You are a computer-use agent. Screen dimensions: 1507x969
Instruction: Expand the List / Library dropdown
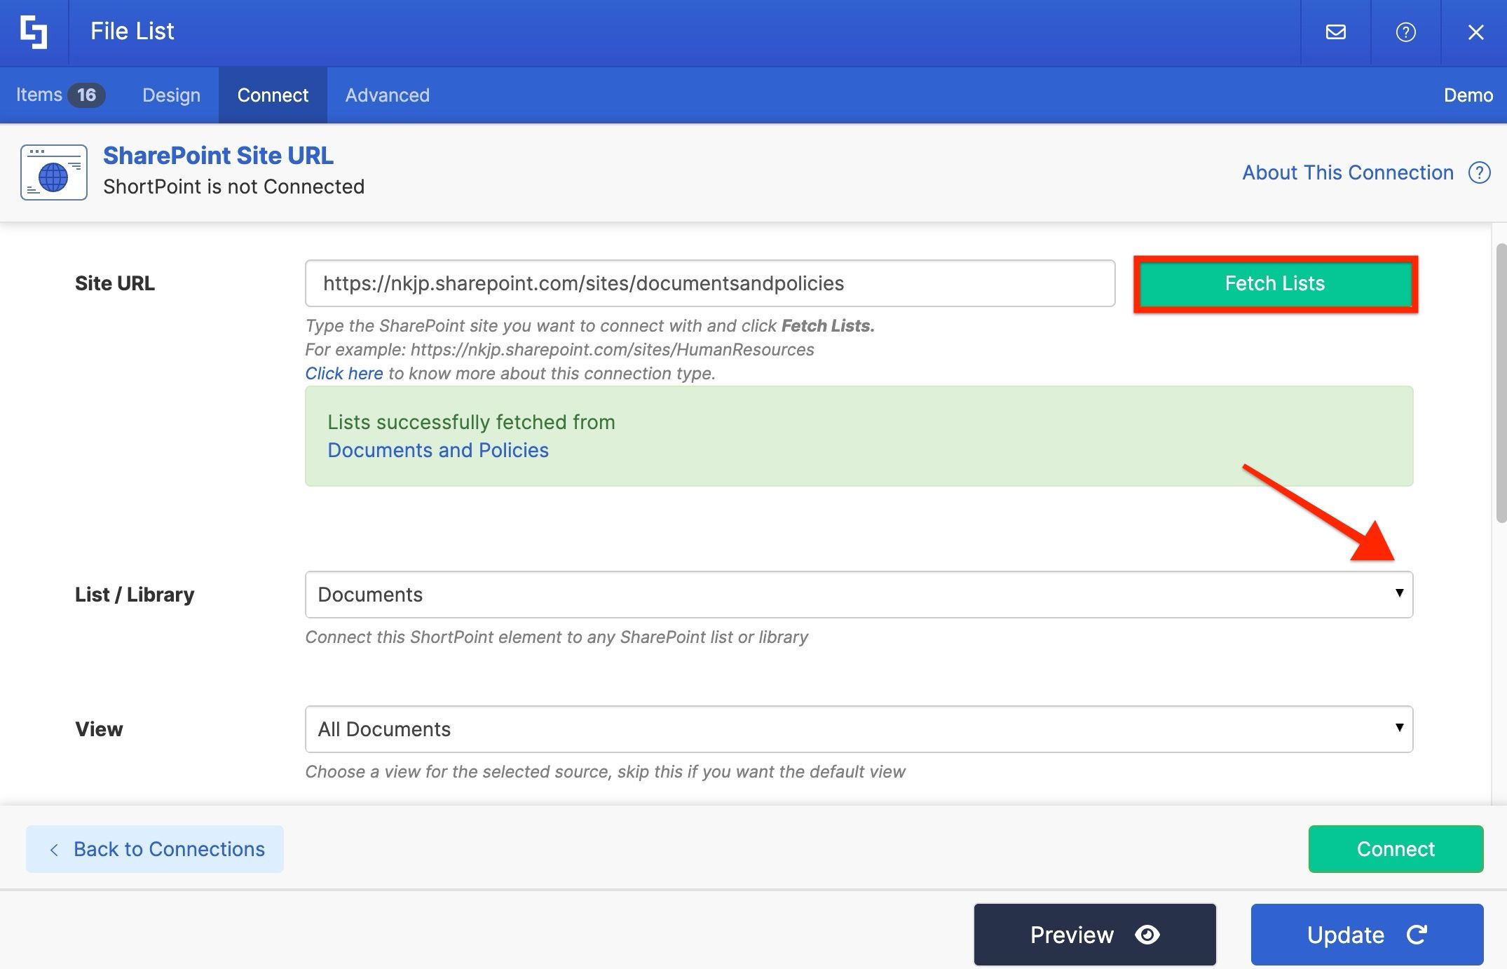(859, 595)
